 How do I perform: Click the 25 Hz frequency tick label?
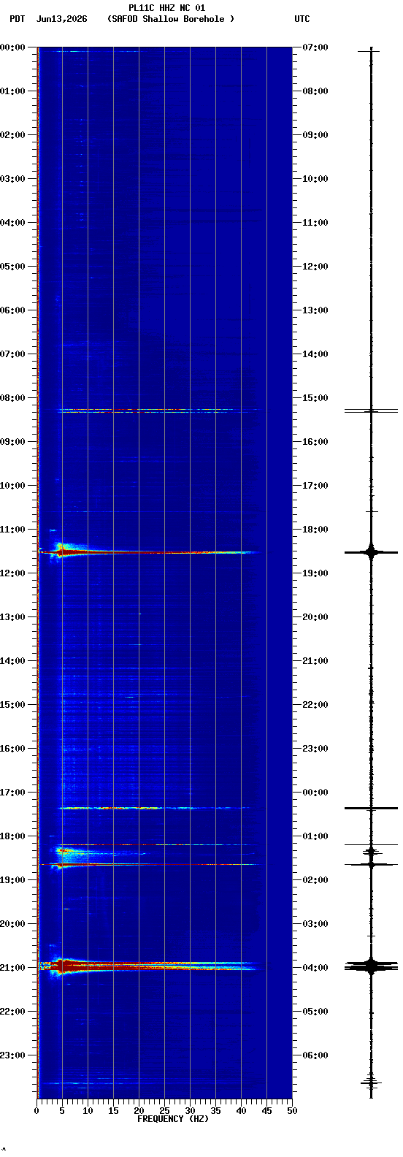164,1111
